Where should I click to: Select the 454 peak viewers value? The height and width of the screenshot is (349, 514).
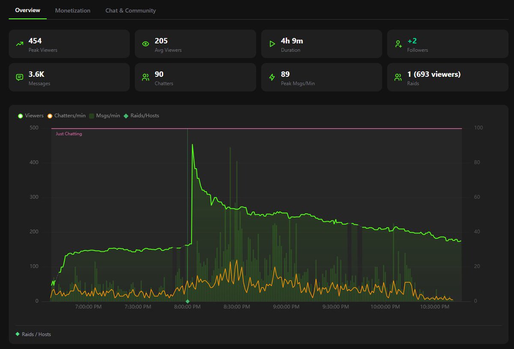click(x=35, y=41)
